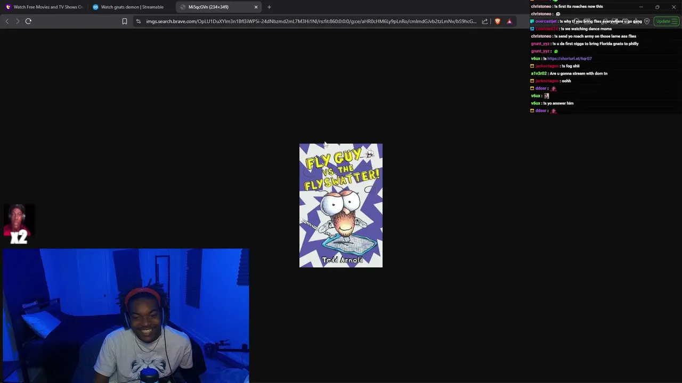Minimize the browser window

(641, 7)
